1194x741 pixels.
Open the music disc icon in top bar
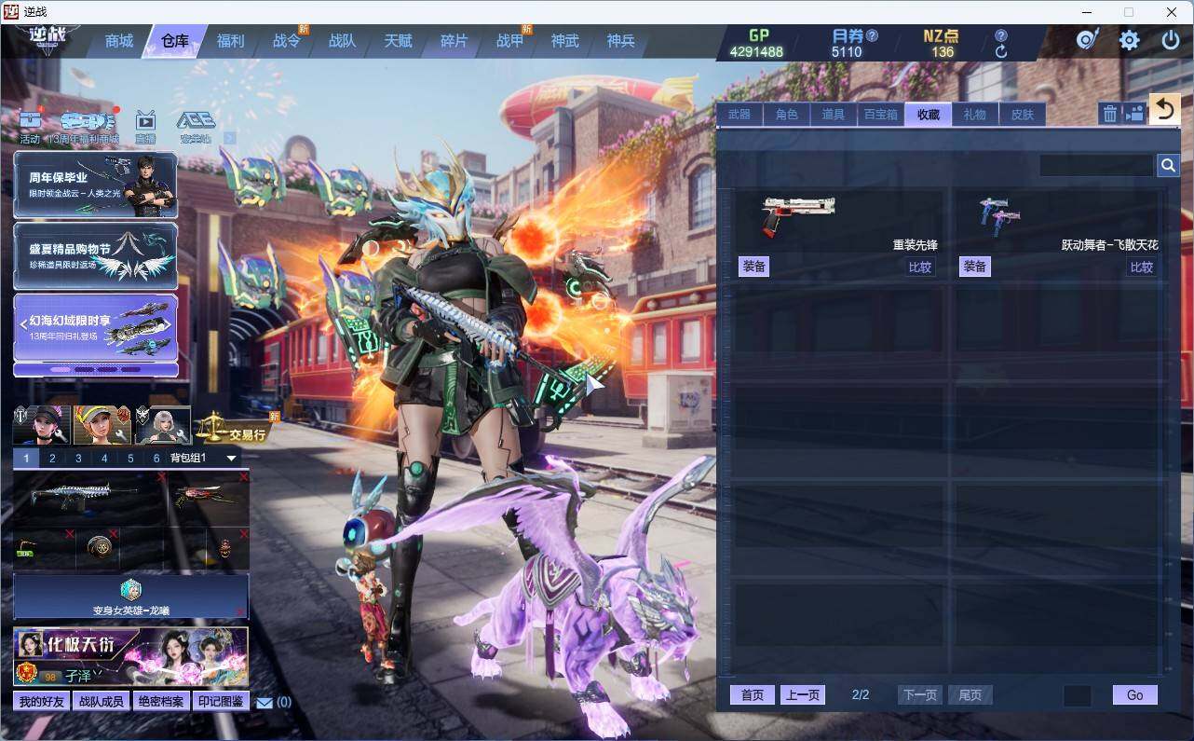tap(1087, 40)
